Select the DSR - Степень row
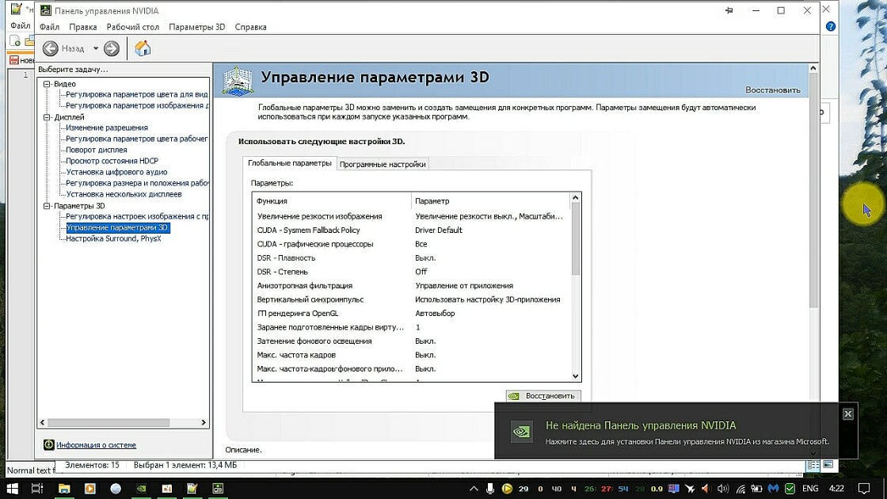 tap(412, 272)
